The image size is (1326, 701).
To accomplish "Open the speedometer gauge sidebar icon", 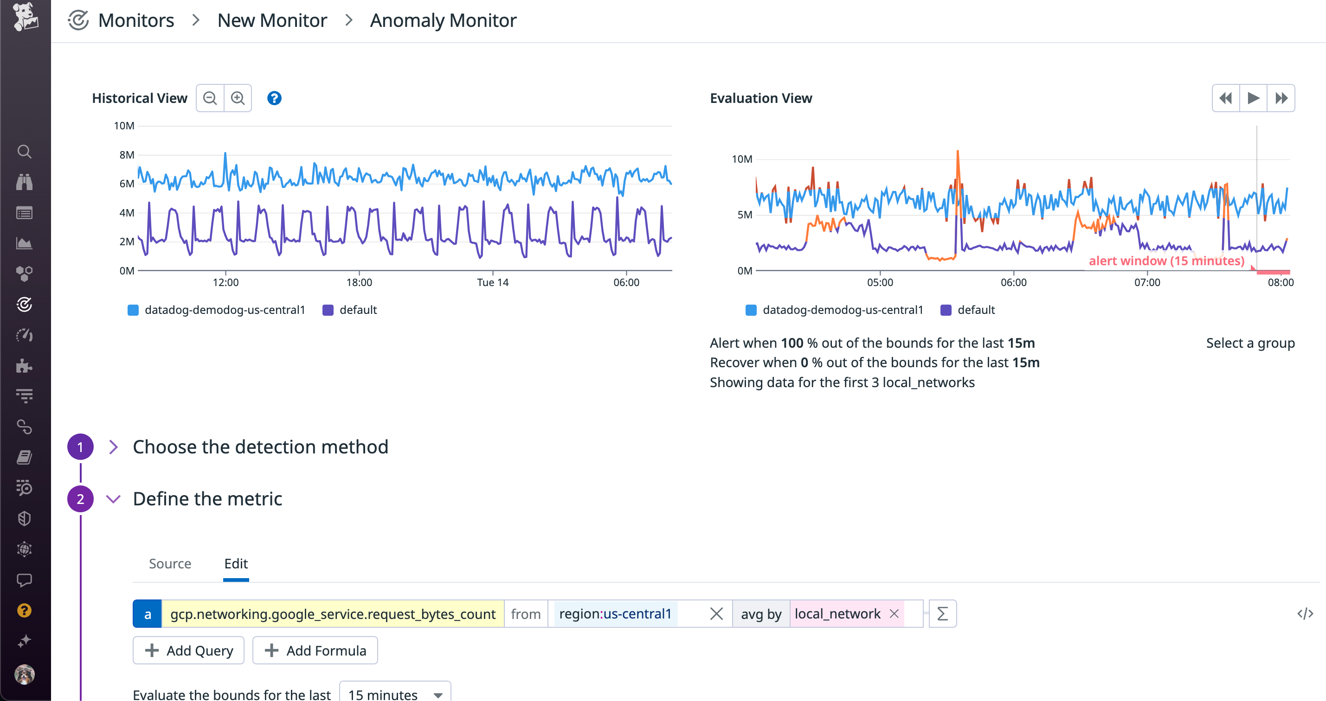I will (24, 335).
